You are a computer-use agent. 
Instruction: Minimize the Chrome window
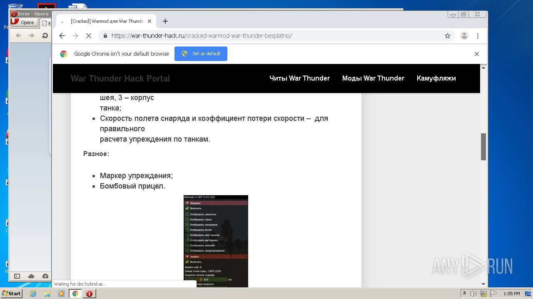point(453,14)
